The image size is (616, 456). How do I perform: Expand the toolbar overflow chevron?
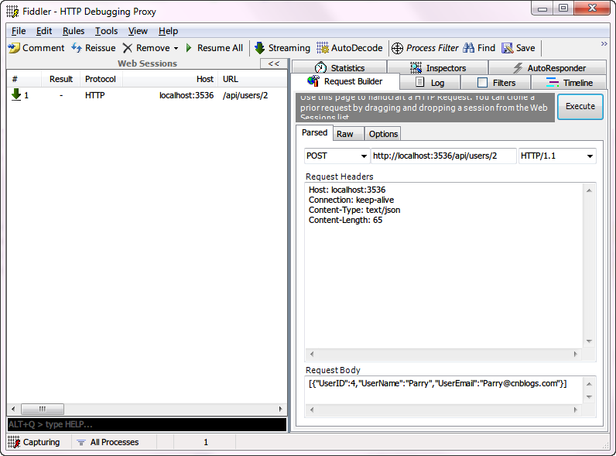coord(604,43)
